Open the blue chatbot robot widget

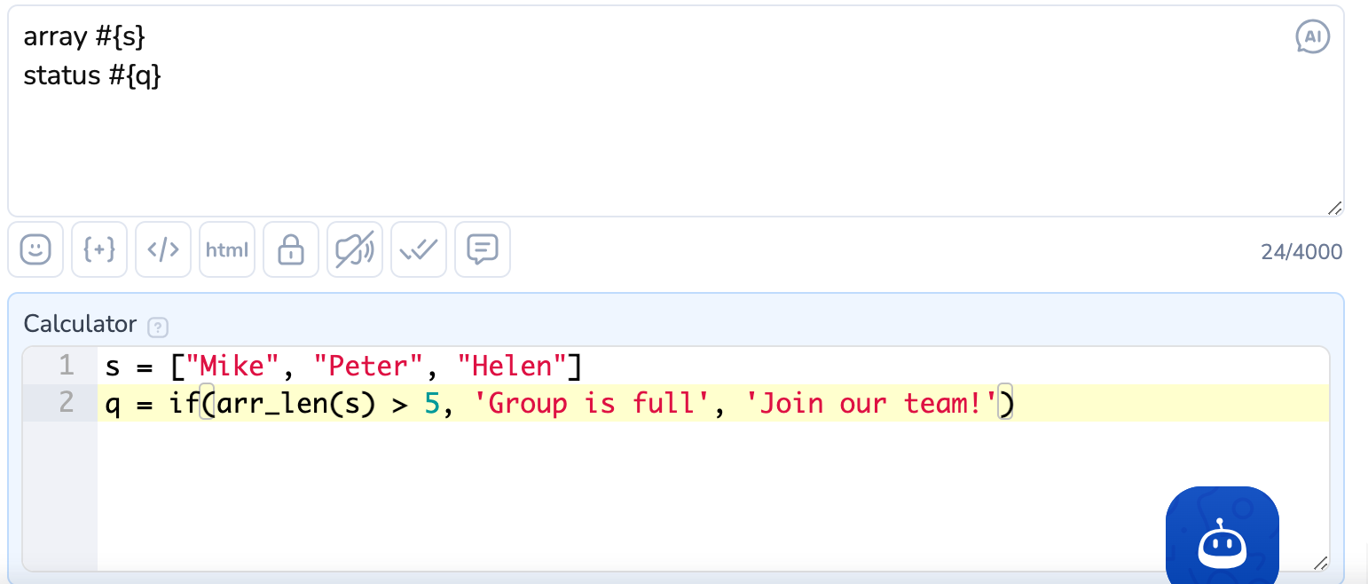point(1222,541)
